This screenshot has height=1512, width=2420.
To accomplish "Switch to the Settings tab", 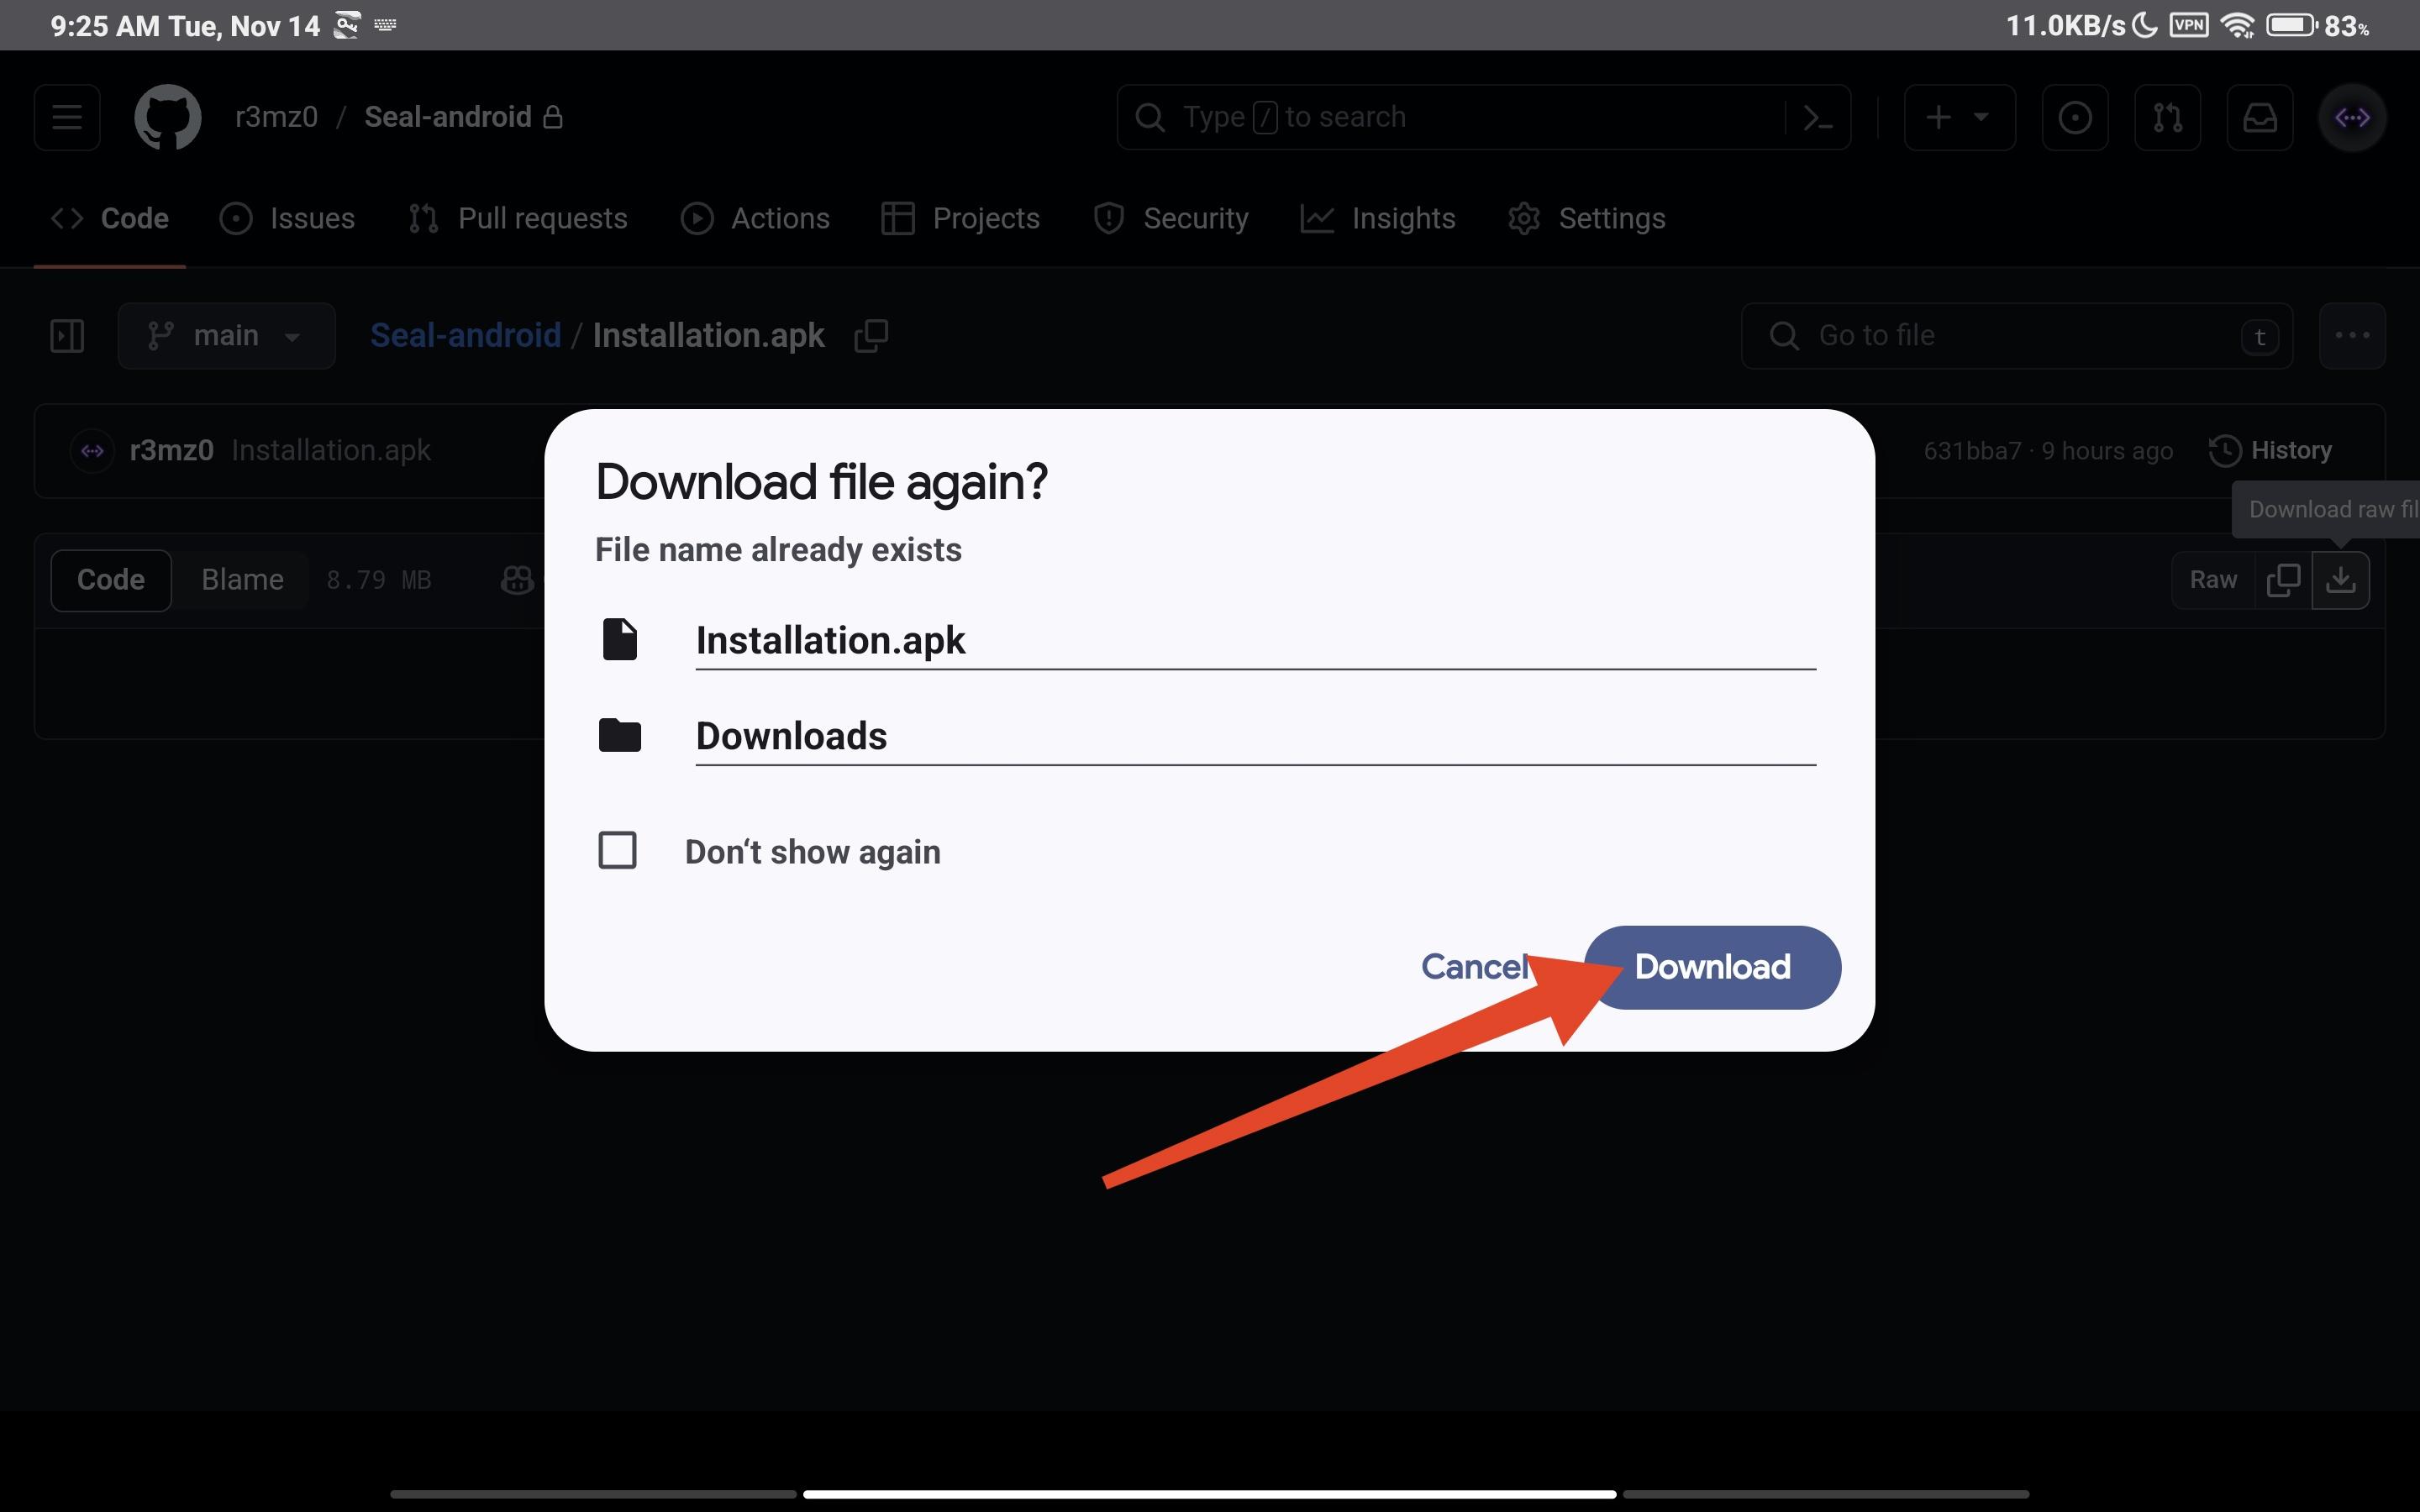I will coord(1586,218).
